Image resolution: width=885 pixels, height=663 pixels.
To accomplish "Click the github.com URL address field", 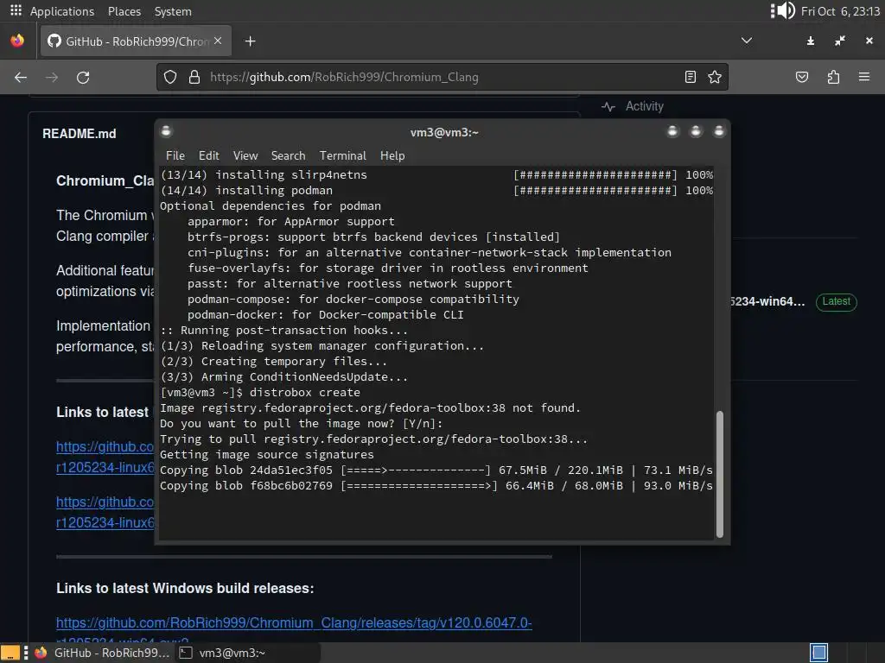I will pos(442,77).
